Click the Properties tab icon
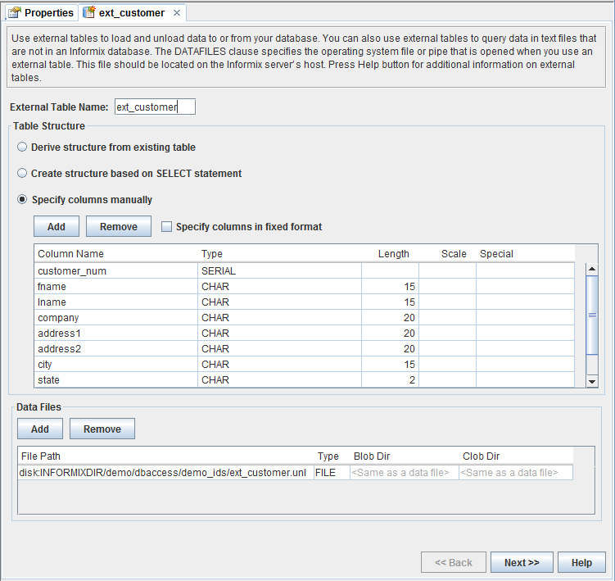Screen dimensions: 615x581 pyautogui.click(x=14, y=13)
